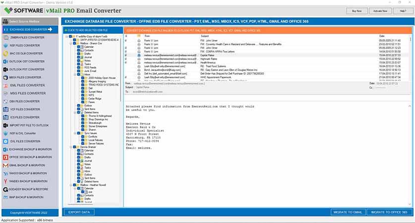Collapse the Dennis Shatzer mailbox node
Image resolution: width=415 pixels, height=223 pixels.
(71, 147)
